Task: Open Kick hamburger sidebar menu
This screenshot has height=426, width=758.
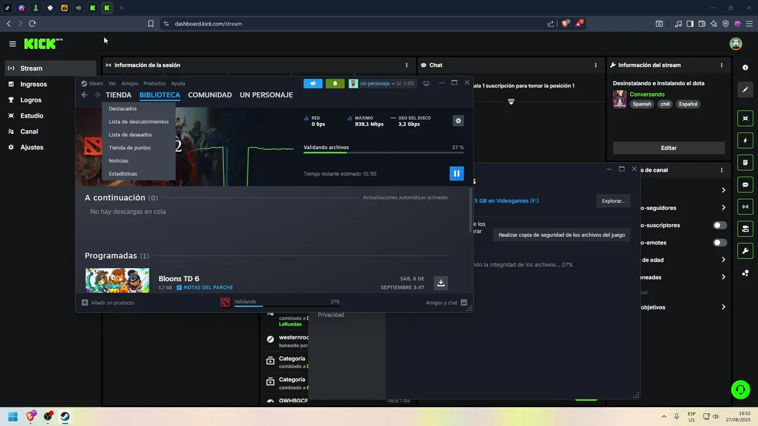Action: pos(12,44)
